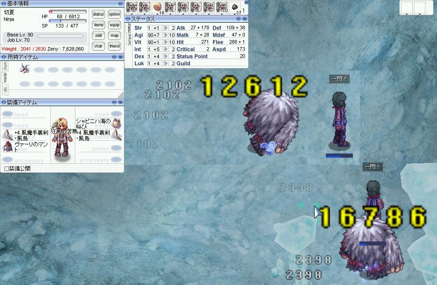Open the skill window button
Viewport: 437px width, 285px height.
pos(98,36)
